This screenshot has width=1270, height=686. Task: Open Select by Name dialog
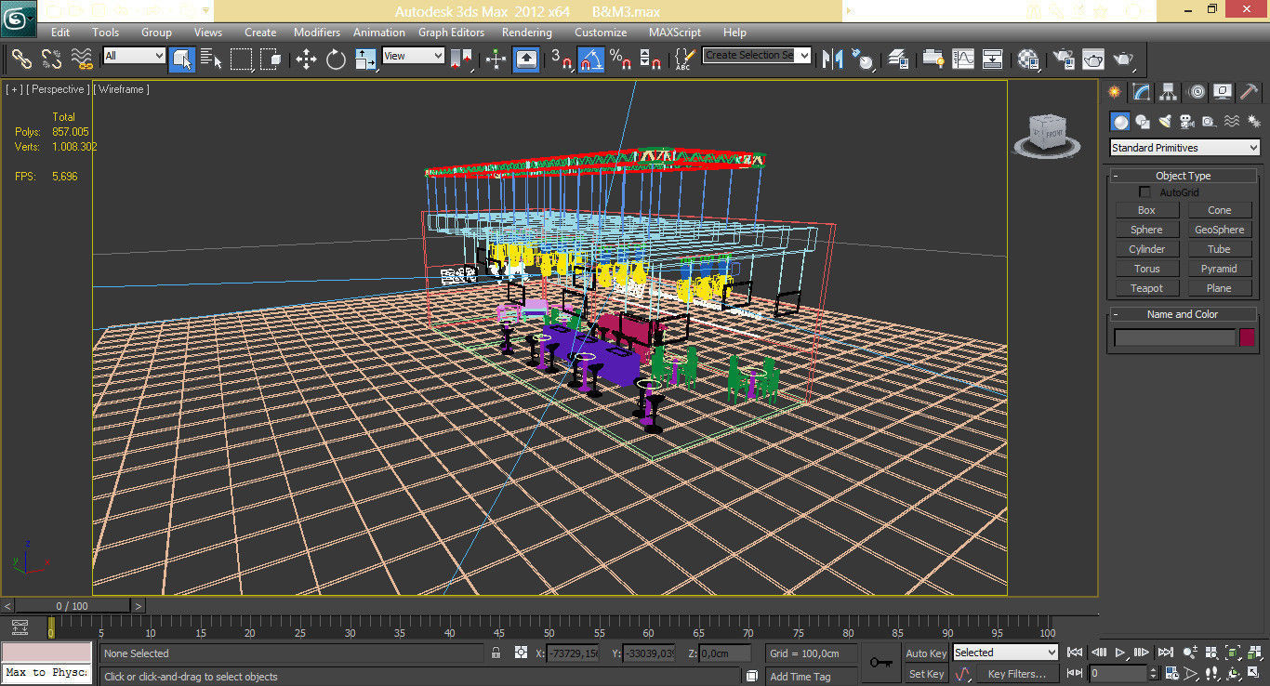coord(211,59)
